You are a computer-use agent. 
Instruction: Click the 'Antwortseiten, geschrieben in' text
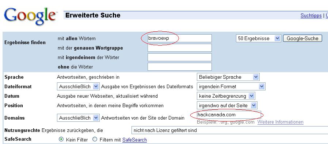[88, 77]
